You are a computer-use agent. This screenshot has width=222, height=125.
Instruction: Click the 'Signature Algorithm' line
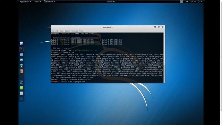pos(74,50)
